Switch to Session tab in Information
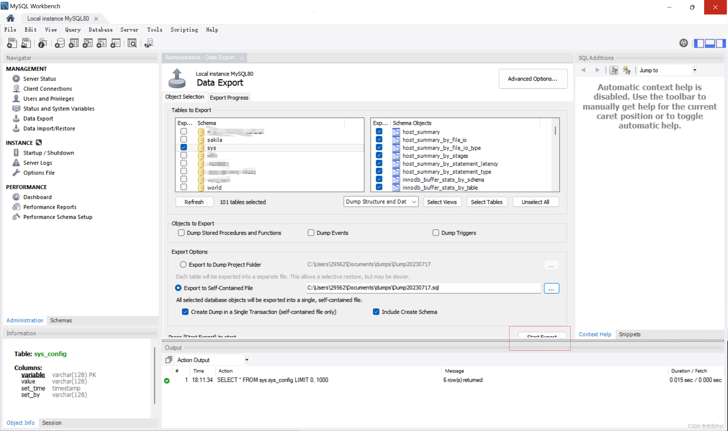Screen dimensions: 728x431 52,423
